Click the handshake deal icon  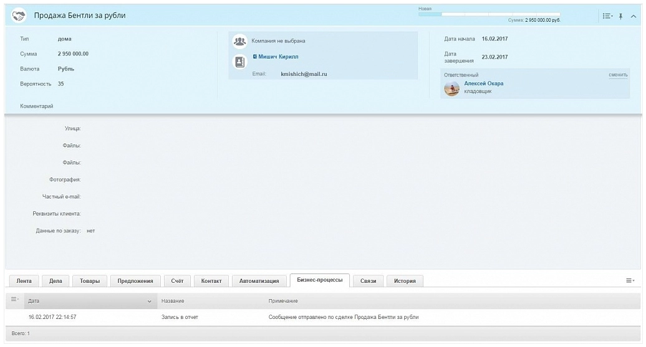[19, 16]
